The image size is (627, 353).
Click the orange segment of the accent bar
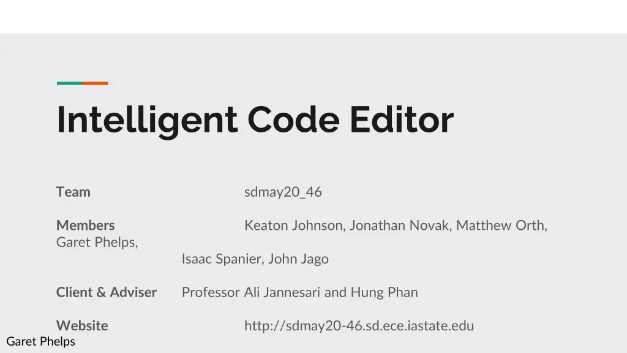(x=96, y=83)
